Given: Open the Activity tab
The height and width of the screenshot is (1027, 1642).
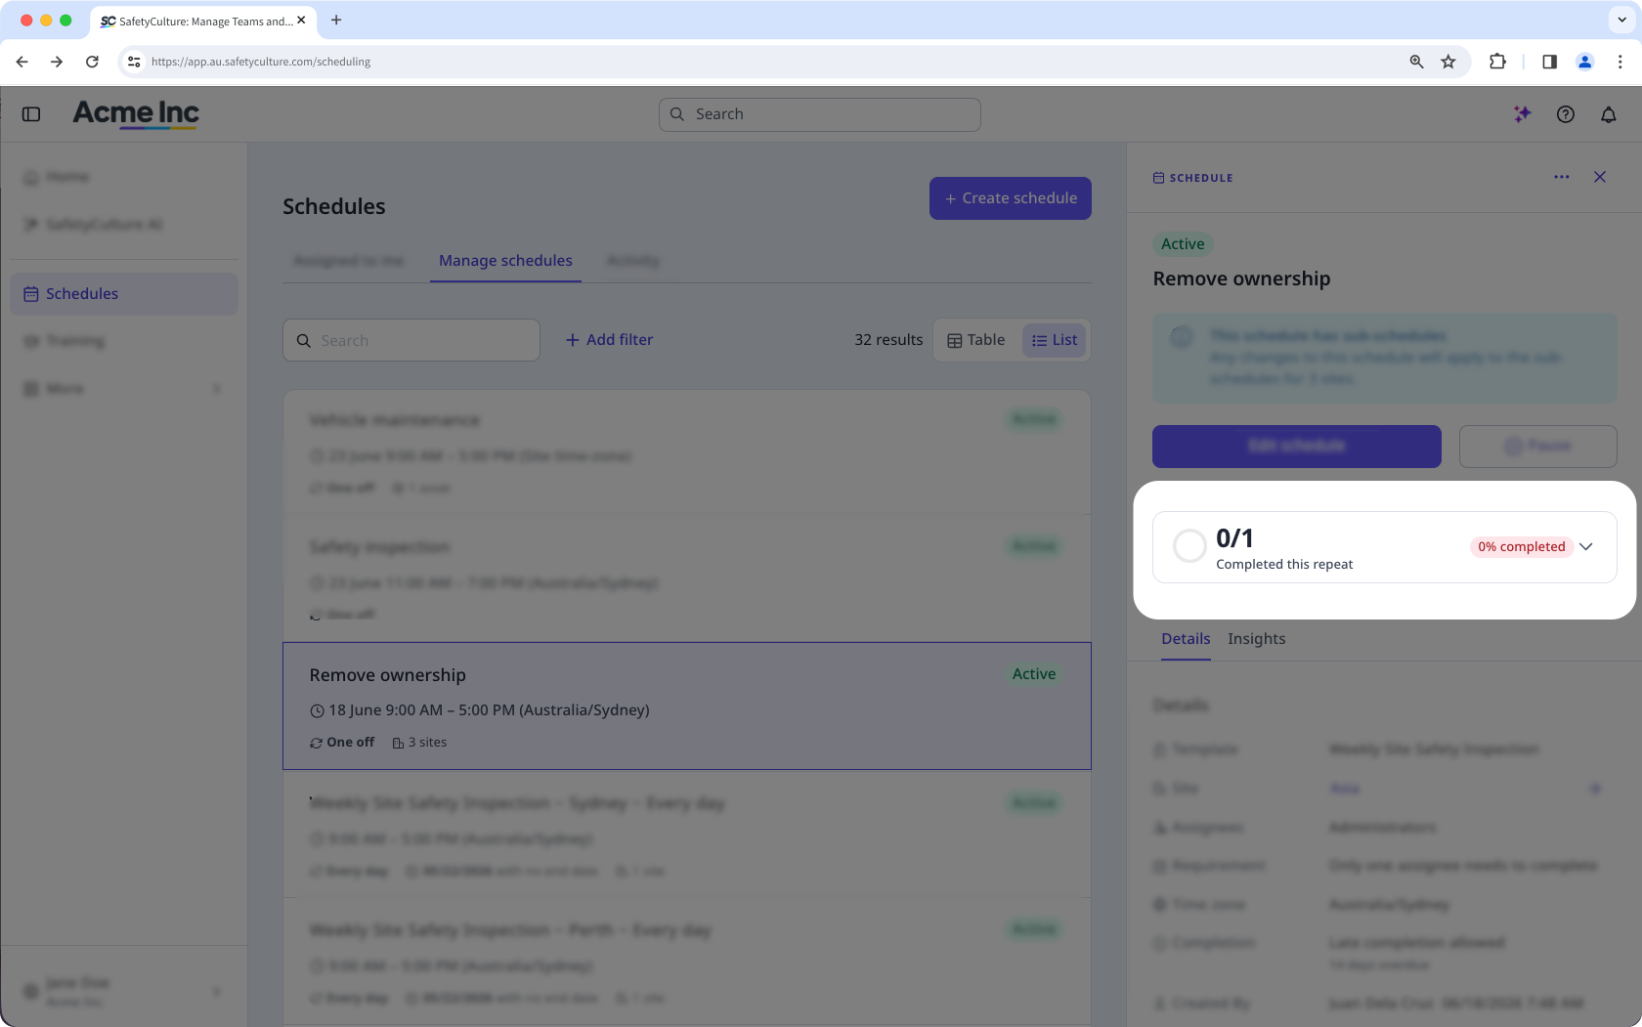Looking at the screenshot, I should click(x=633, y=261).
